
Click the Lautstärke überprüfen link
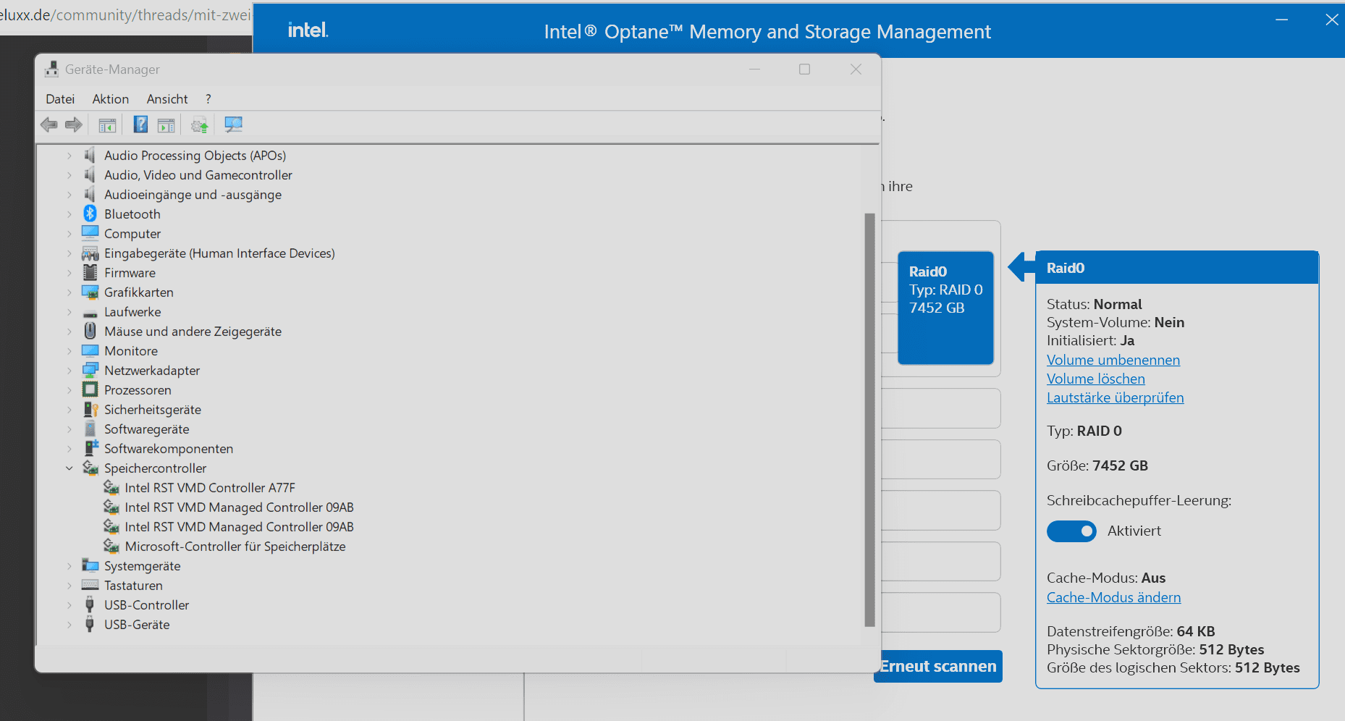(1115, 397)
